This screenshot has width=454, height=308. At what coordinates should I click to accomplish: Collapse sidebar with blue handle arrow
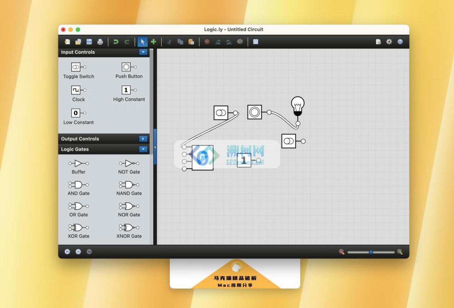tap(155, 147)
